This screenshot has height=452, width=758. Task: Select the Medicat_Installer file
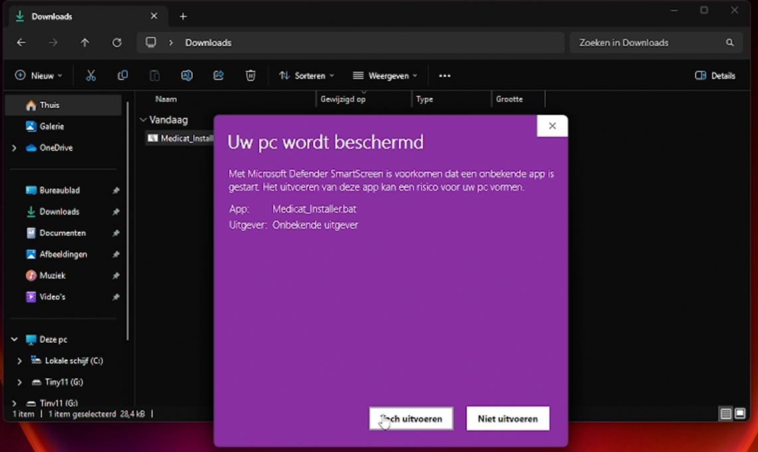180,138
